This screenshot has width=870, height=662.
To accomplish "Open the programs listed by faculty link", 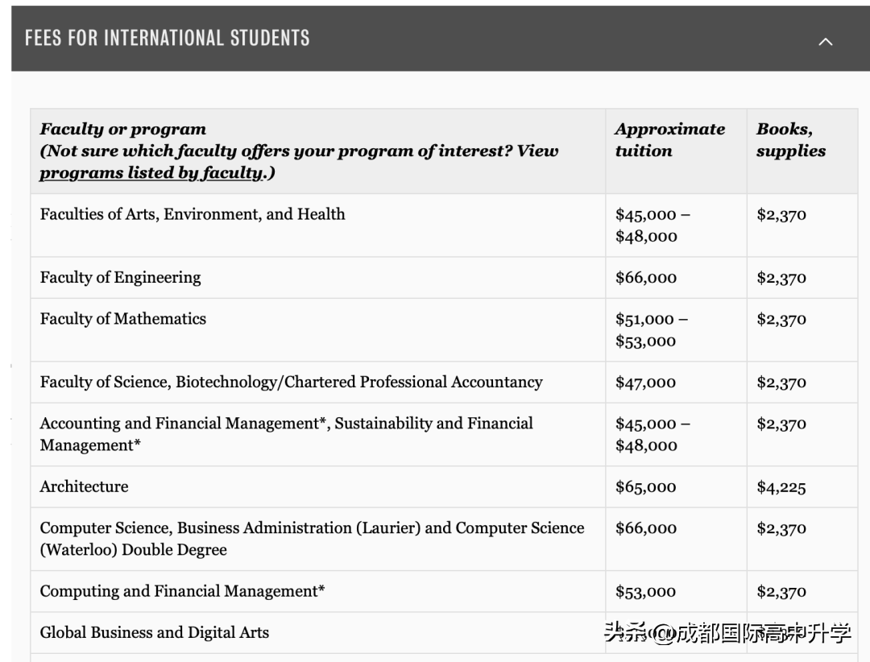I will [151, 172].
